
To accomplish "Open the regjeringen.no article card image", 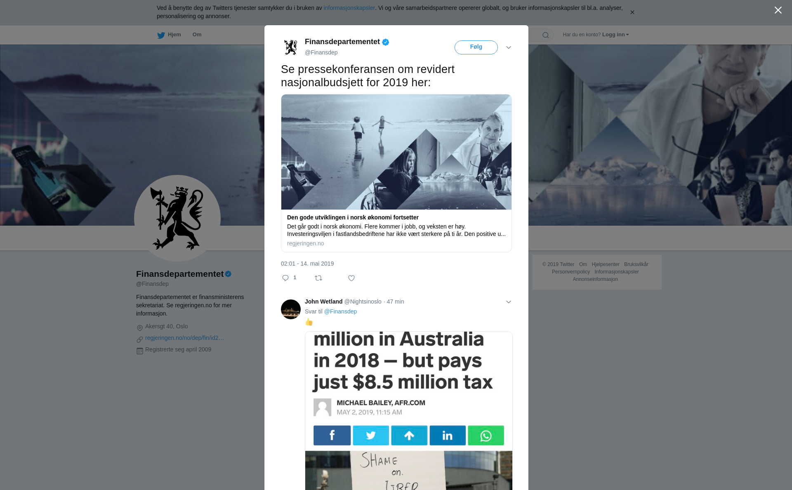I will pos(396,152).
